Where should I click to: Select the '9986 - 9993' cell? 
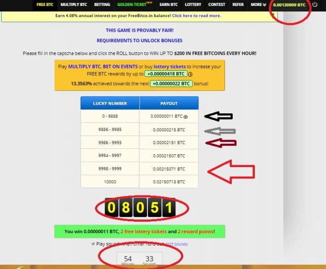(110, 143)
